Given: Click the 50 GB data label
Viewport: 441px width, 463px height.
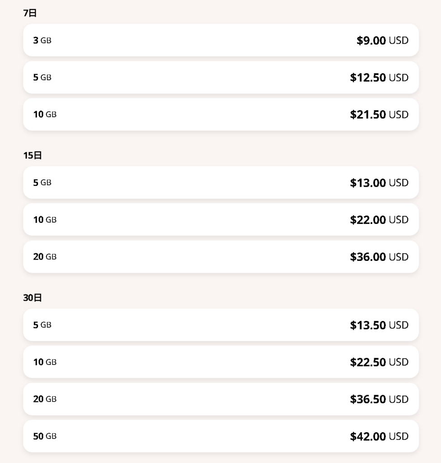Looking at the screenshot, I should 45,436.
